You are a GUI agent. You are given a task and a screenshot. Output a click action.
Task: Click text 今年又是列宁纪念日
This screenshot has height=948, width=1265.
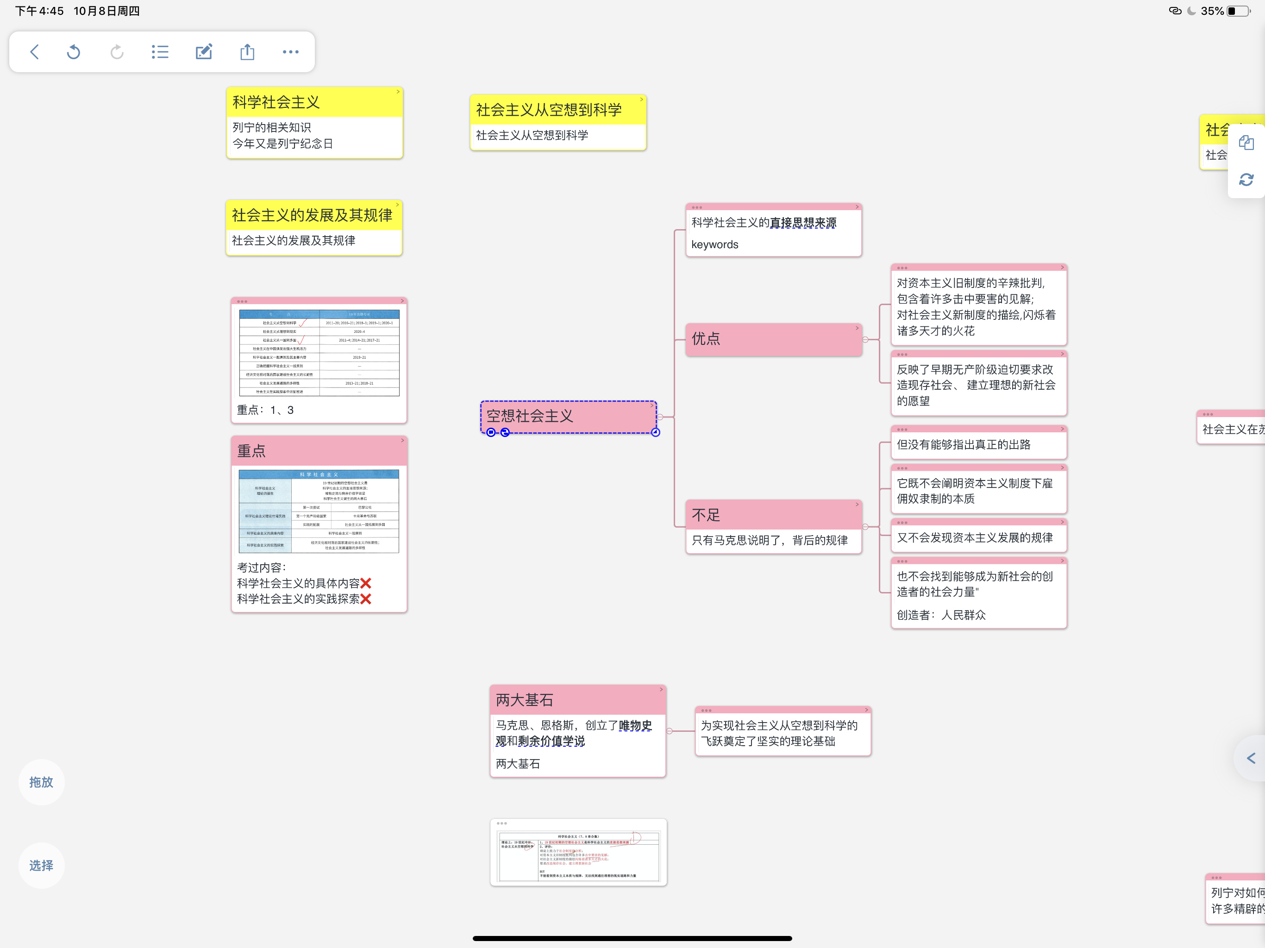coord(282,143)
